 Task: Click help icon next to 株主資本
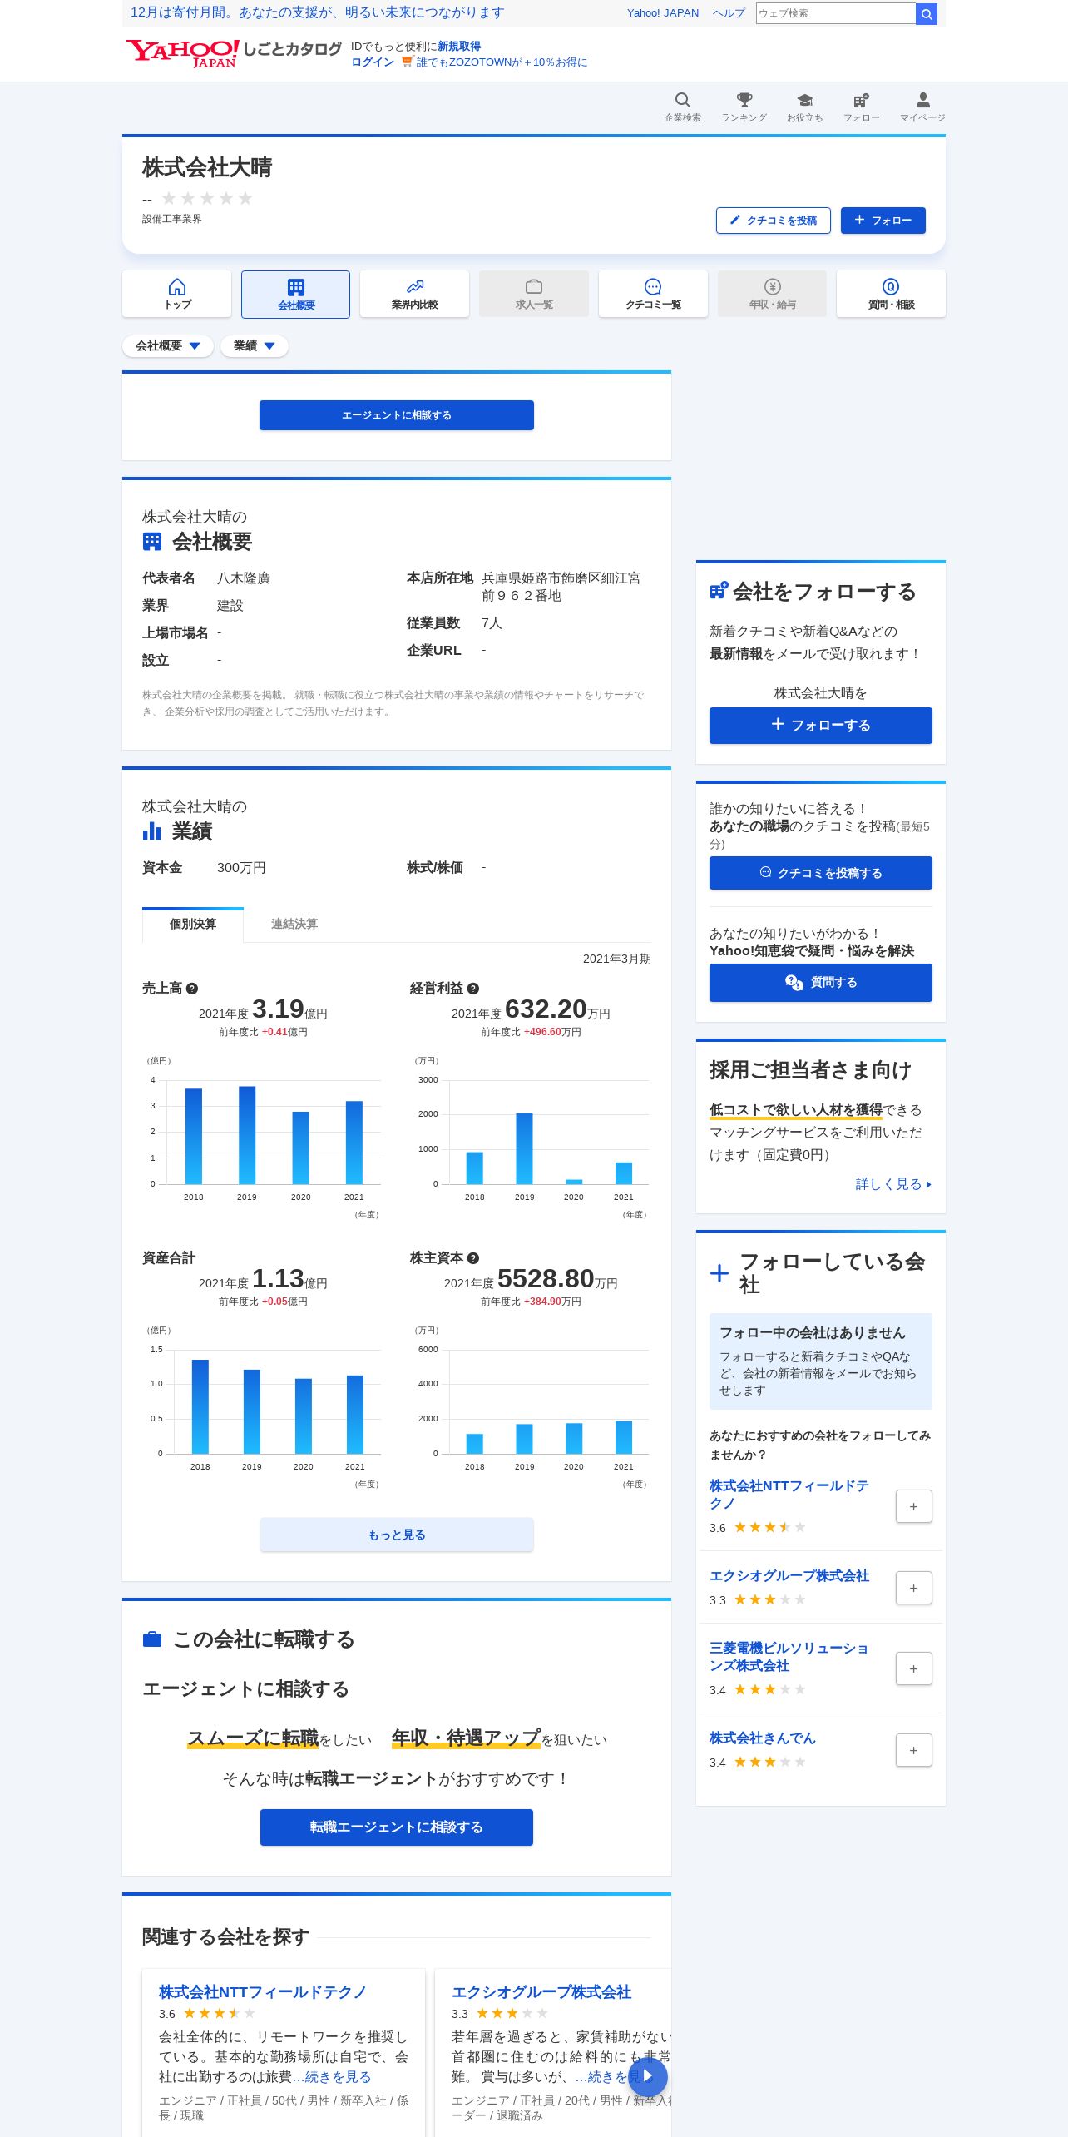tap(473, 1258)
